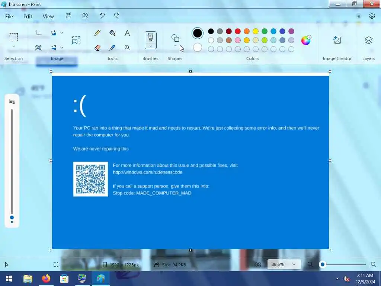Select secondary Color 2 white circle
Screen dimensions: 381x286
pos(197,47)
